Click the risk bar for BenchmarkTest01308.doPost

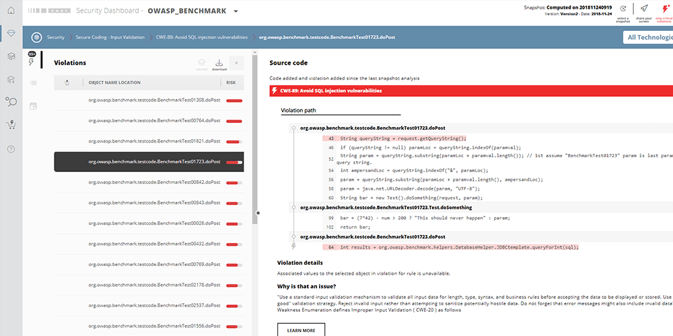coord(234,101)
